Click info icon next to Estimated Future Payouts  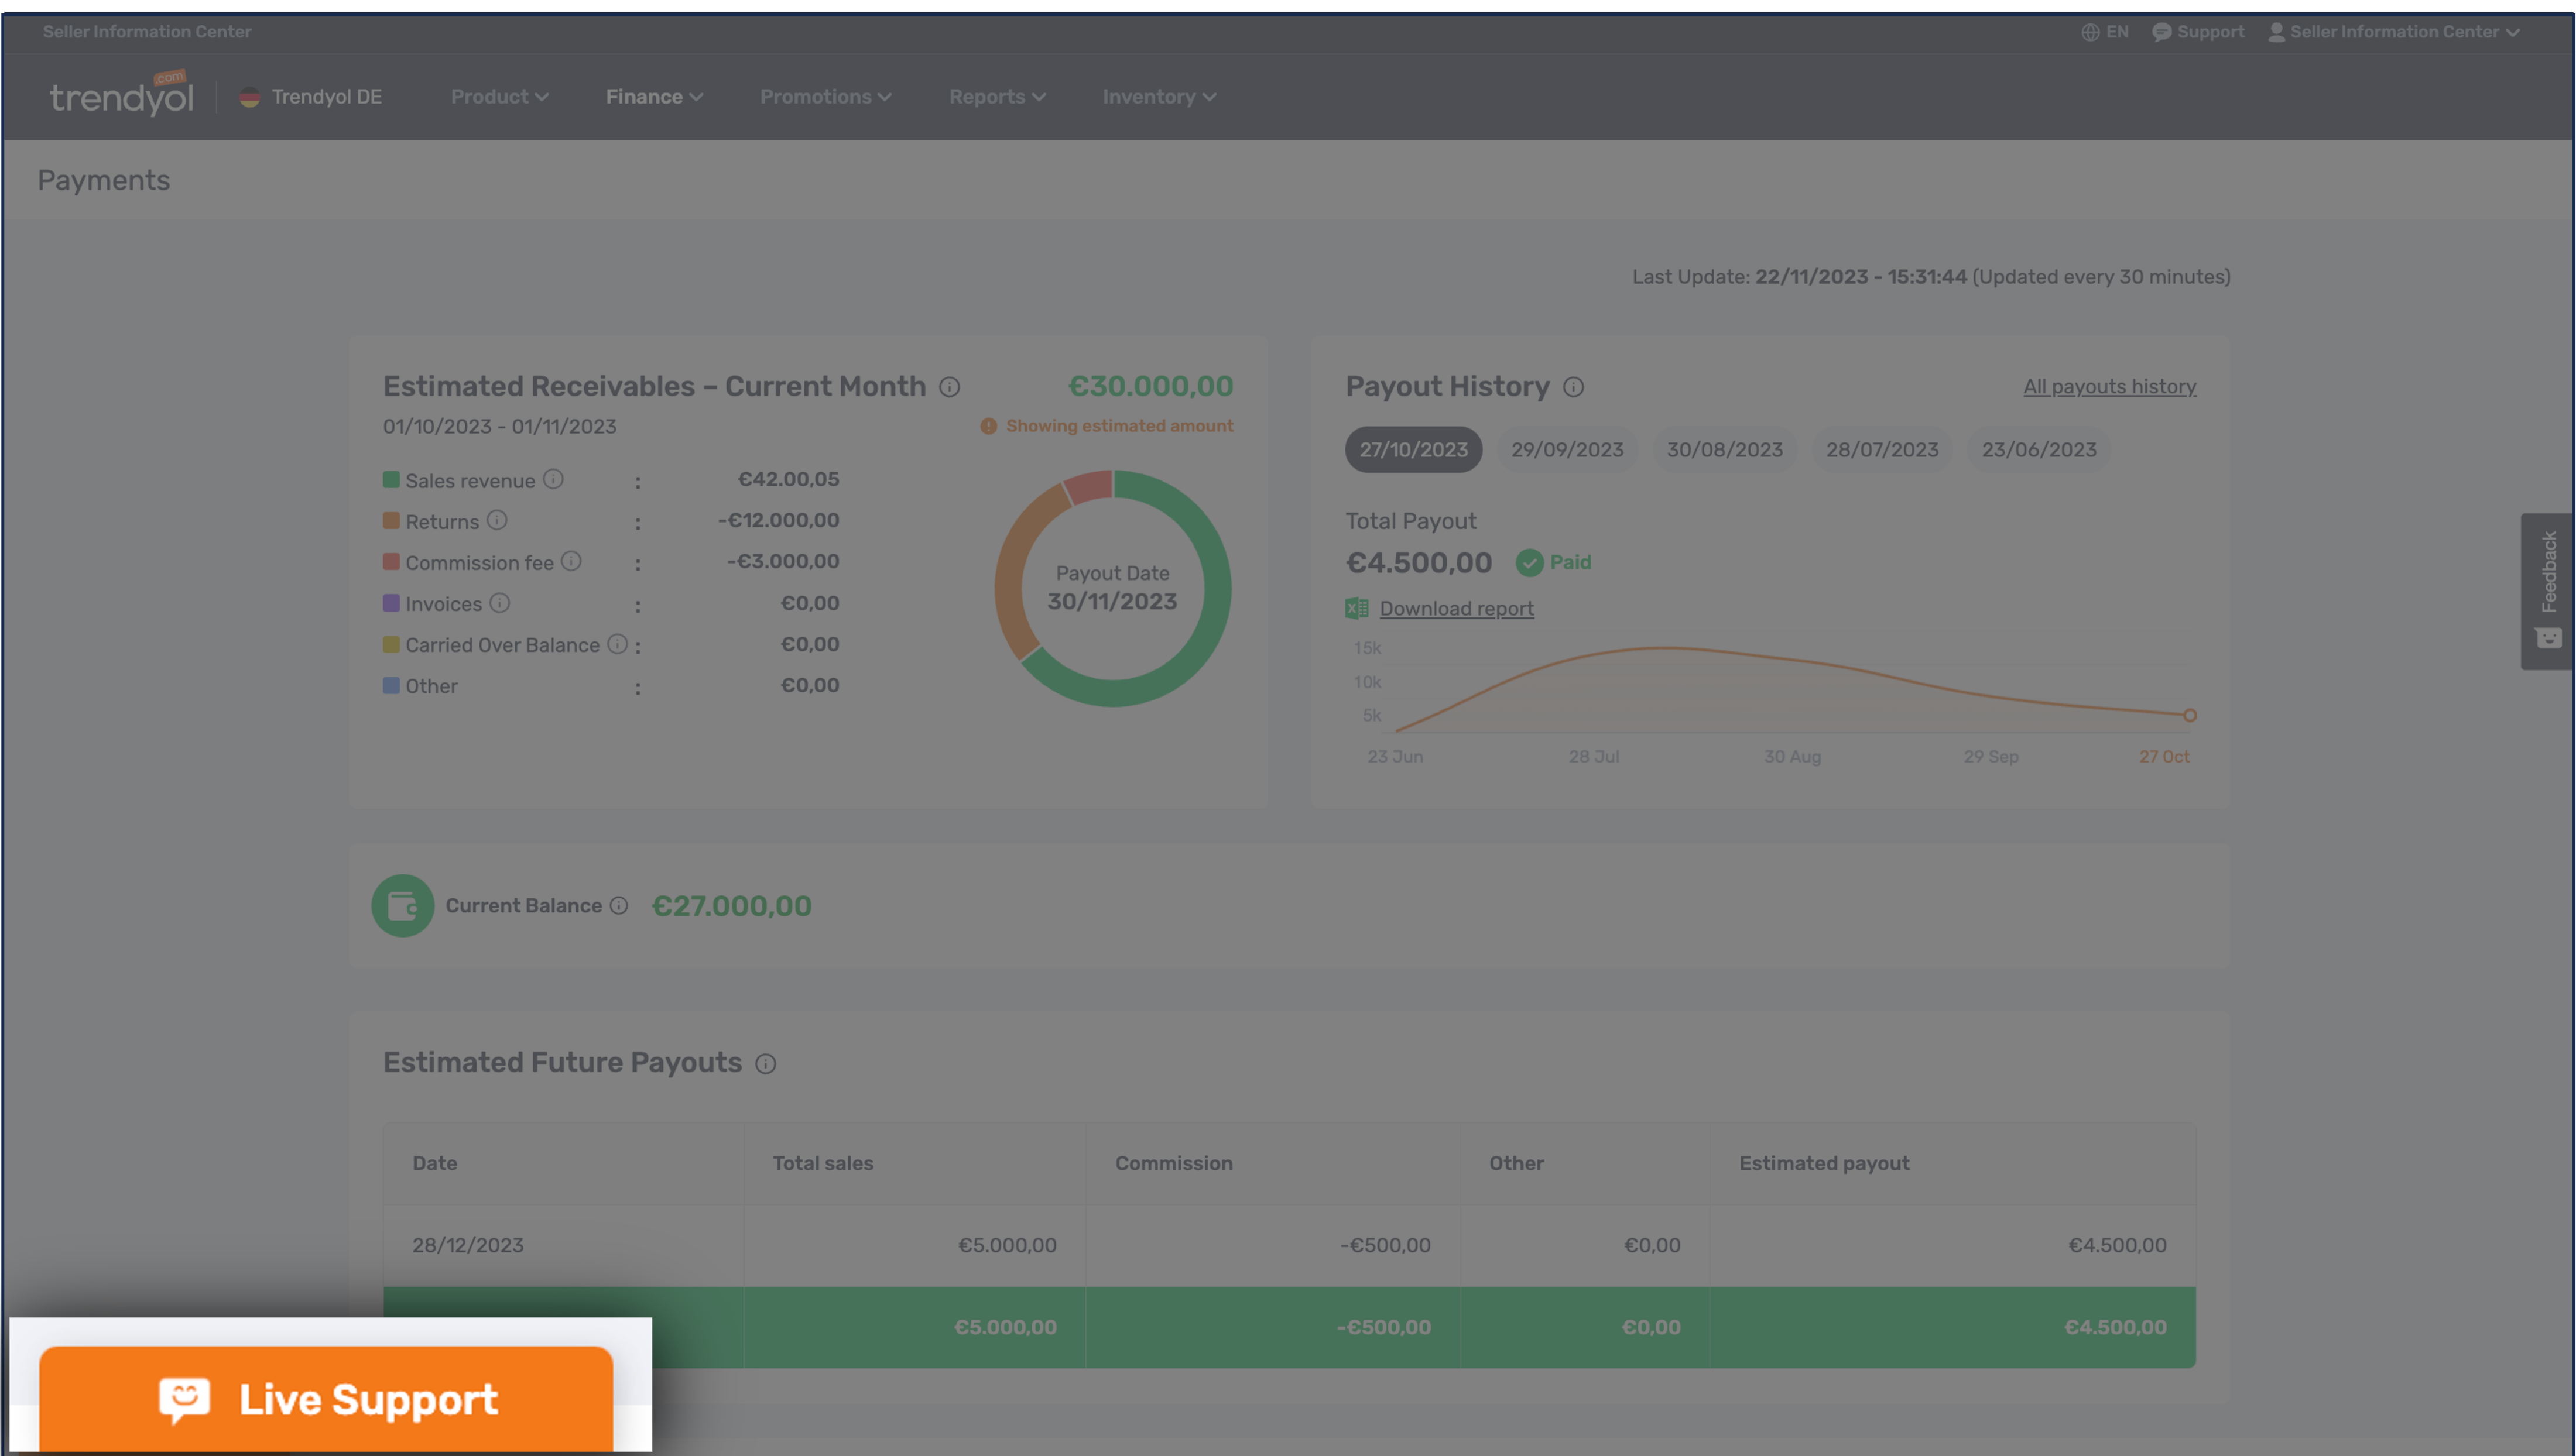click(x=765, y=1064)
